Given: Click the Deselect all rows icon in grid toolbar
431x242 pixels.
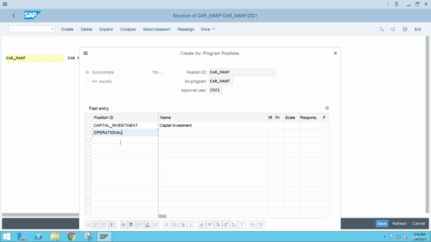Looking at the screenshot, I should [x=112, y=225].
